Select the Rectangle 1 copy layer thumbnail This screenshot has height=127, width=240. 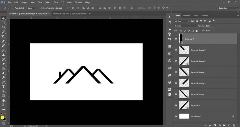pos(184,94)
